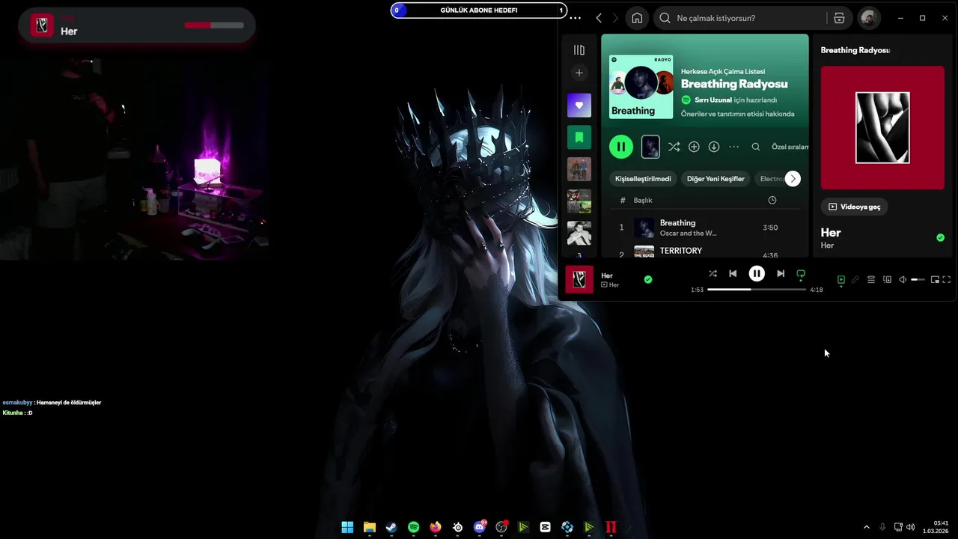Create playlist with the plus sidebar button
This screenshot has width=958, height=539.
[579, 73]
